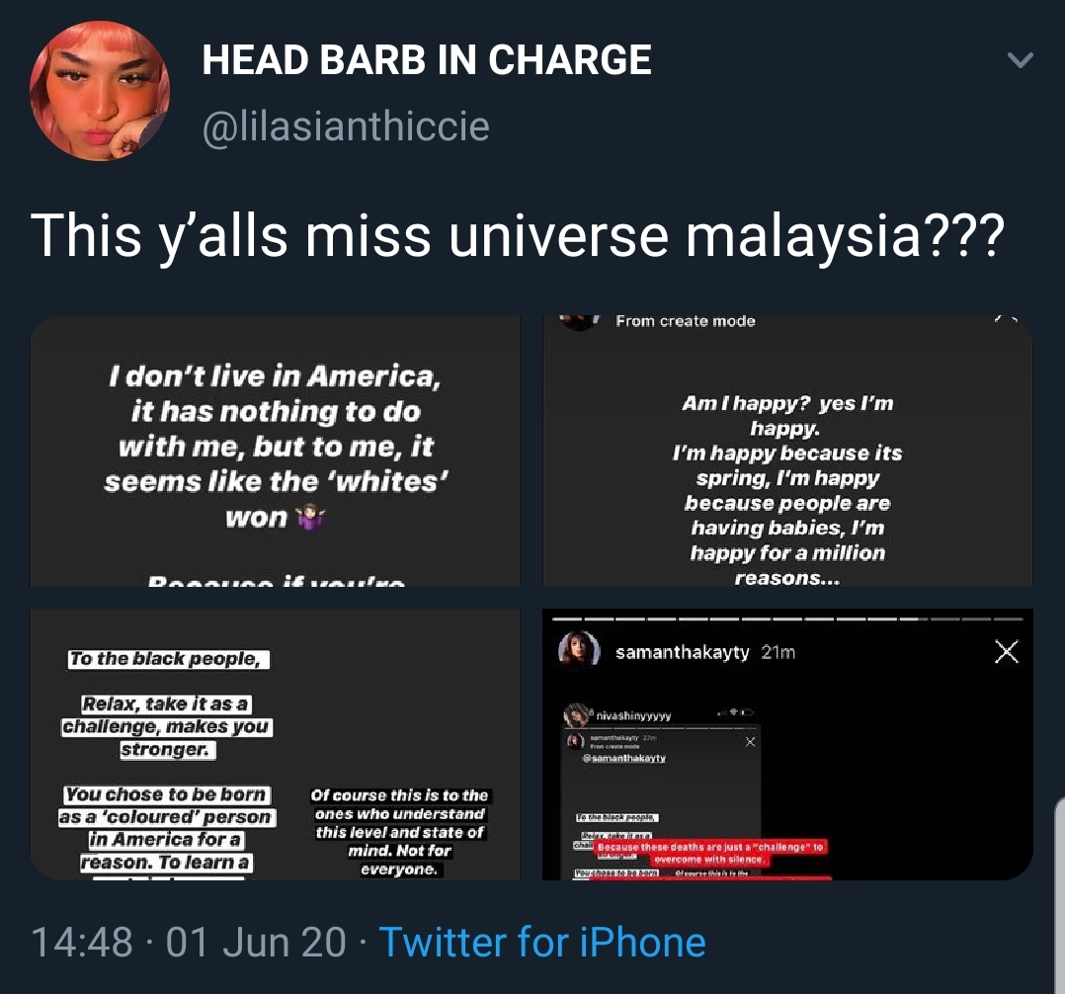Open the samanthakayty story screenshot image
The width and height of the screenshot is (1065, 994).
[788, 744]
